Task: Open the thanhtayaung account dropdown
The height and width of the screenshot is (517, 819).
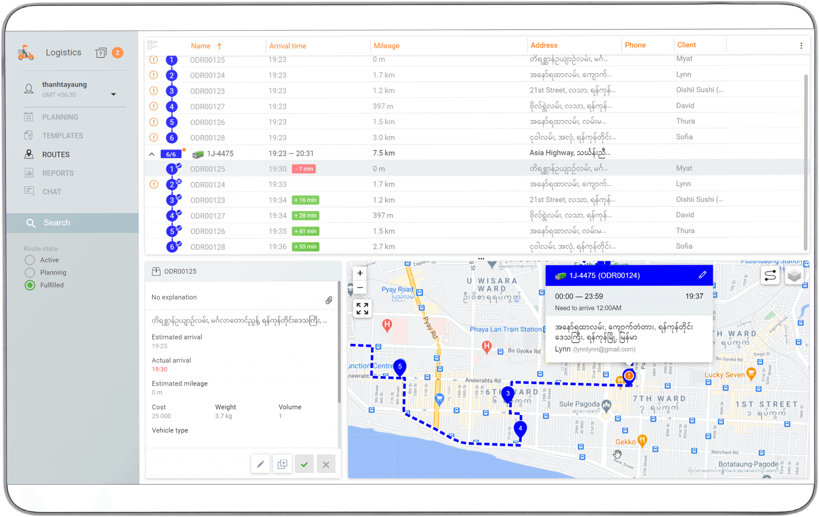Action: pyautogui.click(x=114, y=94)
